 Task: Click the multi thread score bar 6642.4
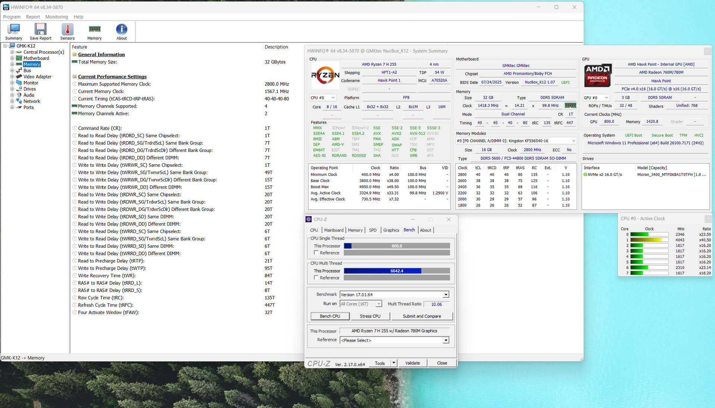pyautogui.click(x=397, y=271)
